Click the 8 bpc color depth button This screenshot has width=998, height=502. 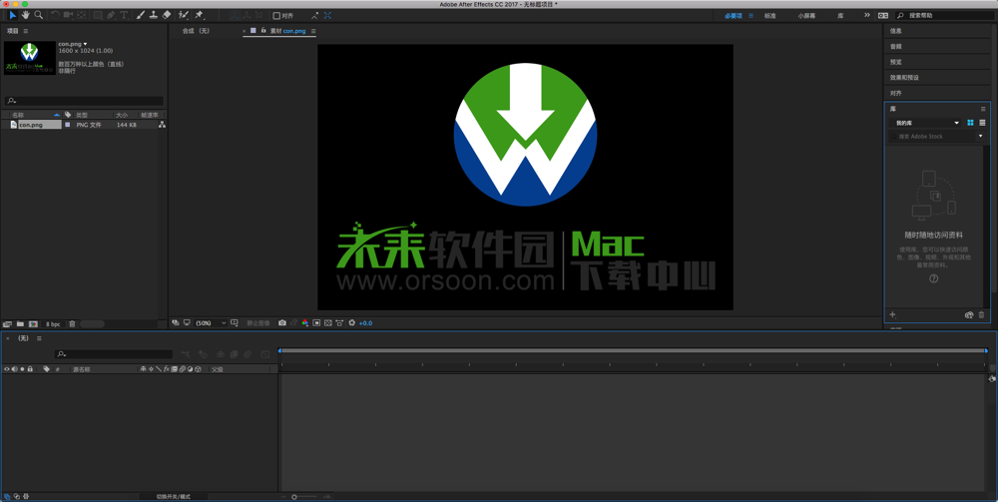[x=53, y=323]
